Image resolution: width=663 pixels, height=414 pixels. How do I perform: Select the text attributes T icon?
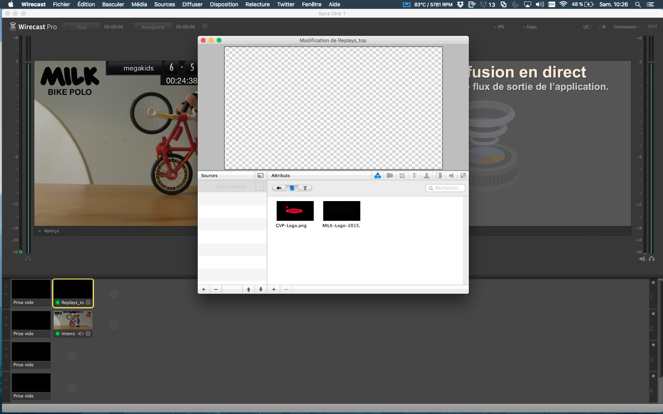[414, 176]
